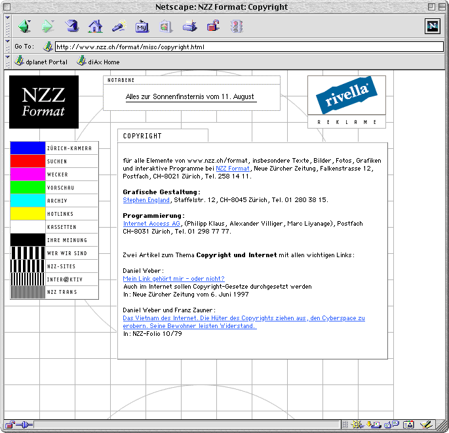Screen dimensions: 449x433
Task: Click the cyan swatch beside ARCHIV
Action: tap(28, 200)
